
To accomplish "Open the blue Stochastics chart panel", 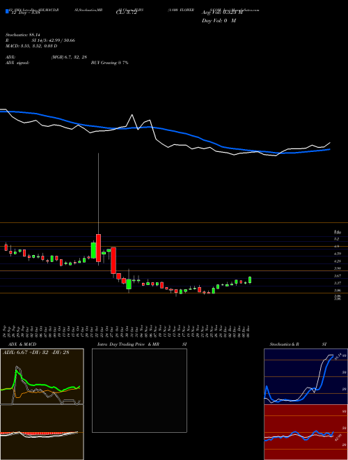I will pos(306,376).
